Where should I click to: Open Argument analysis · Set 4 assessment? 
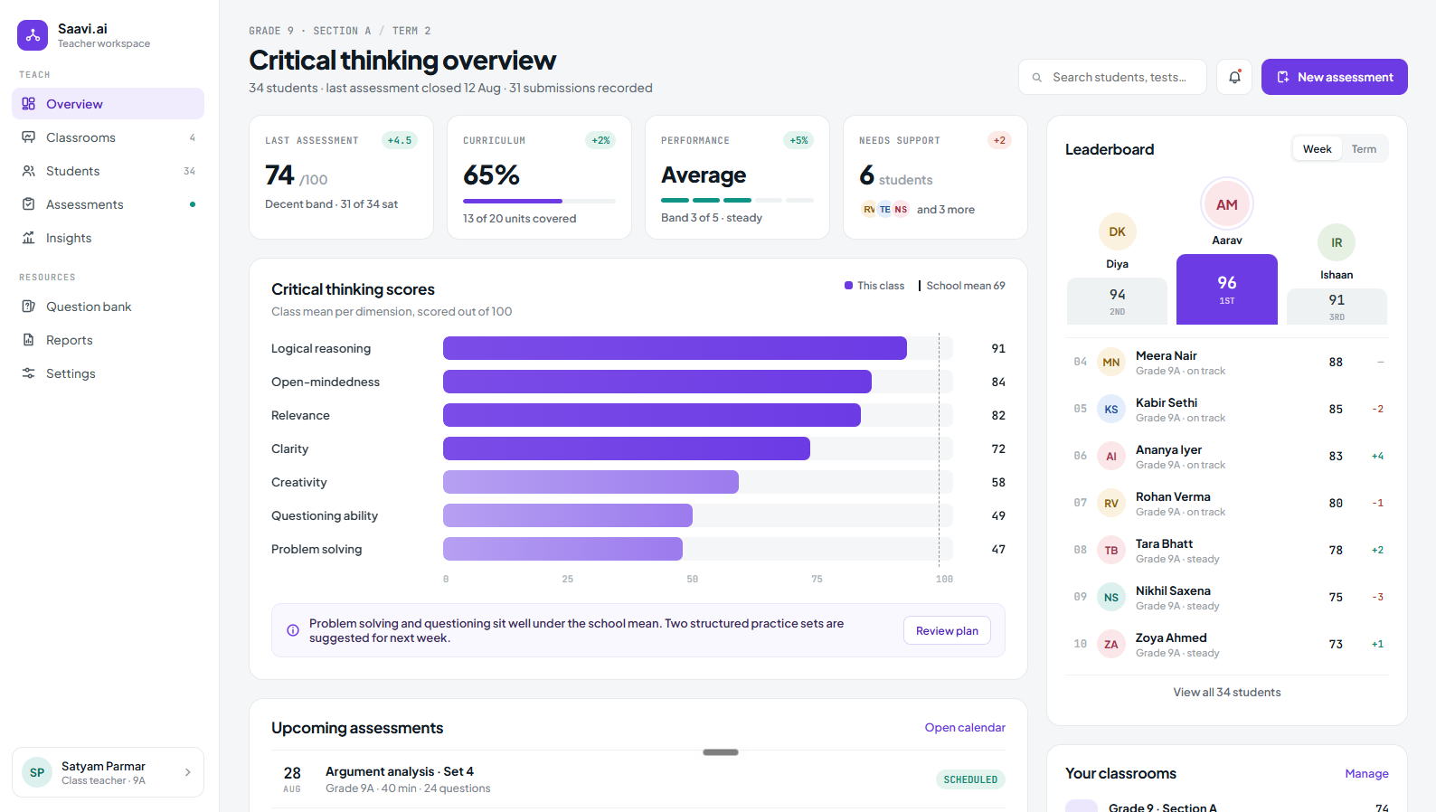tap(638, 779)
